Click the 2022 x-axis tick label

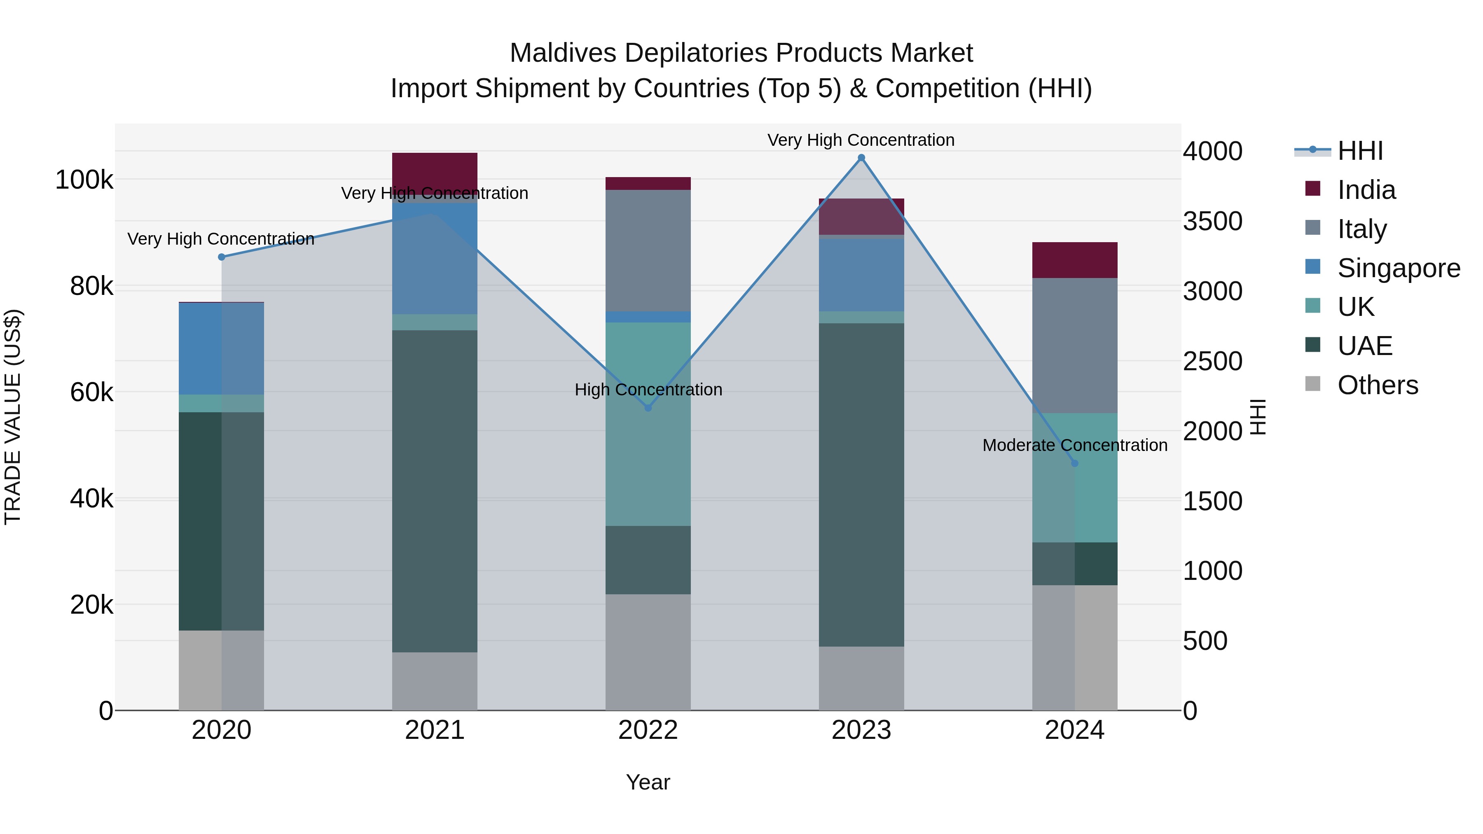pos(648,730)
